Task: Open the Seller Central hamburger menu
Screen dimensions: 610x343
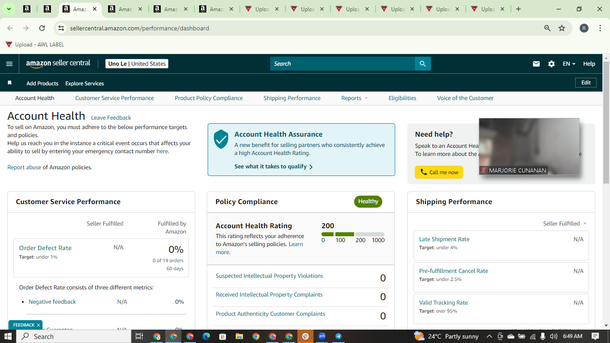Action: [x=9, y=64]
